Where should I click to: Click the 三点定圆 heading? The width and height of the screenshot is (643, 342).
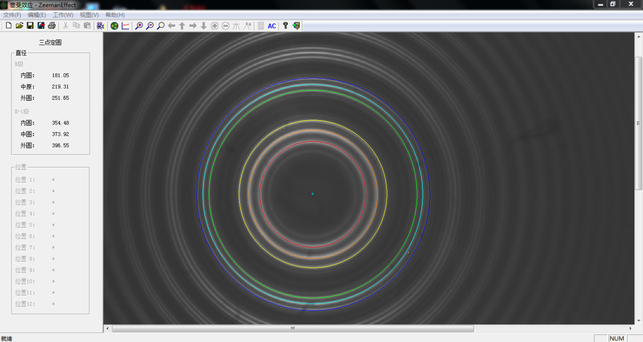point(50,42)
